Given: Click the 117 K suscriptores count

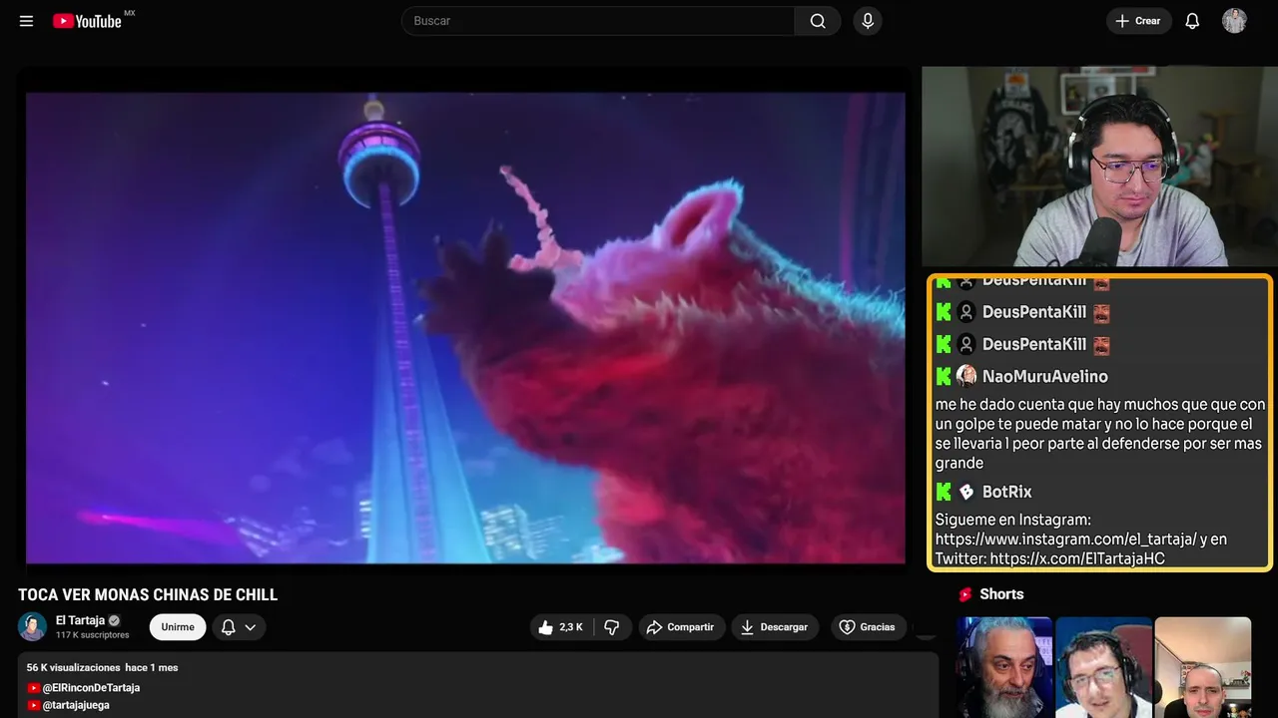Looking at the screenshot, I should (x=93, y=635).
